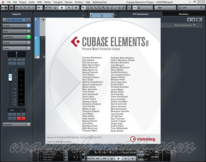The height and width of the screenshot is (162, 206).
Task: Select the Play speaker tool
Action: [120, 8]
